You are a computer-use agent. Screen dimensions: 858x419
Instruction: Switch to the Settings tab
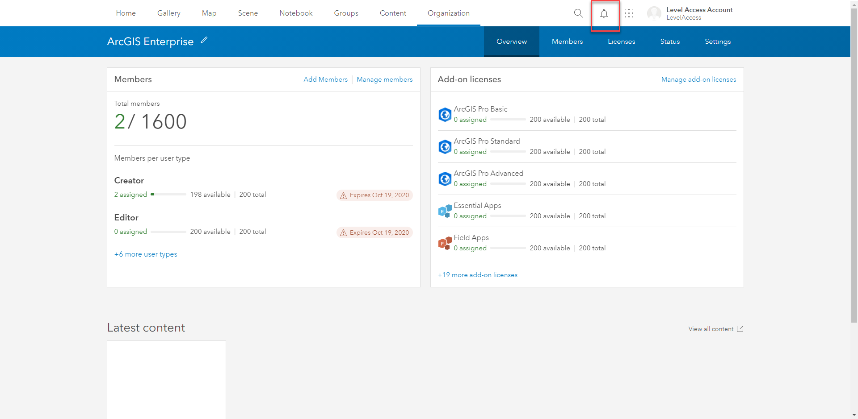[x=718, y=41]
